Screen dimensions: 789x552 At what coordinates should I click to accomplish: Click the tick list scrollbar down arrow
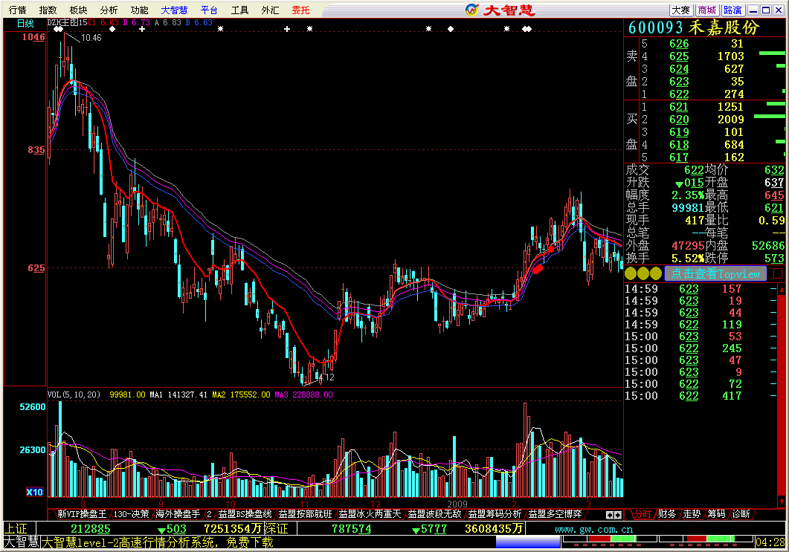click(782, 501)
